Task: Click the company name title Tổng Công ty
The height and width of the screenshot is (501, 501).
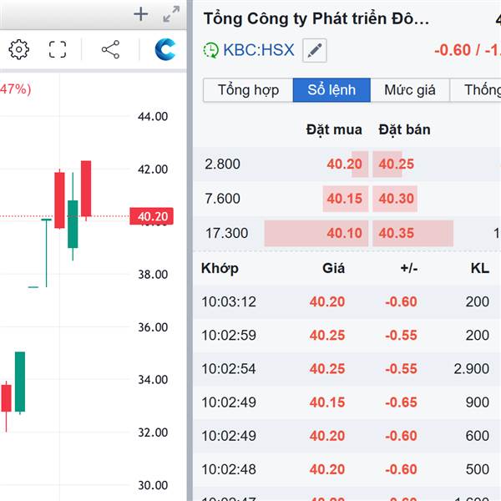Action: 316,18
